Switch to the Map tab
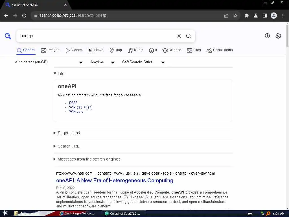The width and height of the screenshot is (289, 217). (116, 50)
